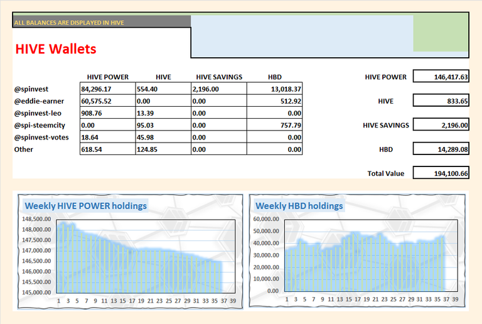482x324 pixels.
Task: Select the @eddie-earner account label
Action: (x=39, y=101)
